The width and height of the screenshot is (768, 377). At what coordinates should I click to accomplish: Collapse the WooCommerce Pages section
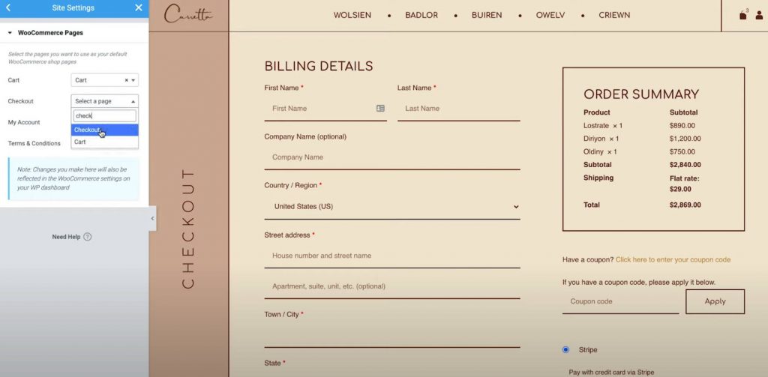coord(10,33)
